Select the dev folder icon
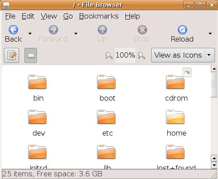Image resolution: width=218 pixels, height=179 pixels. tap(37, 117)
